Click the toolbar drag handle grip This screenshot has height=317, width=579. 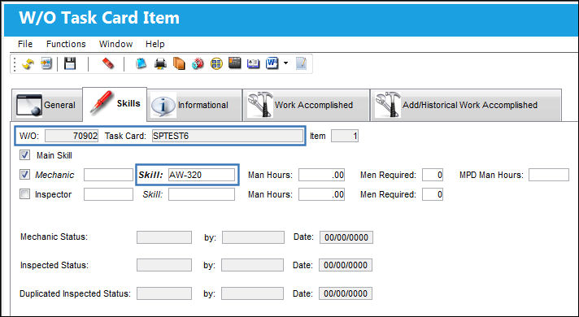click(15, 64)
